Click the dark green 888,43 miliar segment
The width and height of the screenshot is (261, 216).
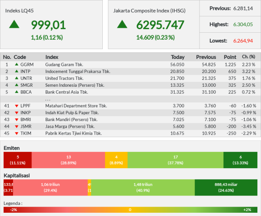(x=226, y=187)
